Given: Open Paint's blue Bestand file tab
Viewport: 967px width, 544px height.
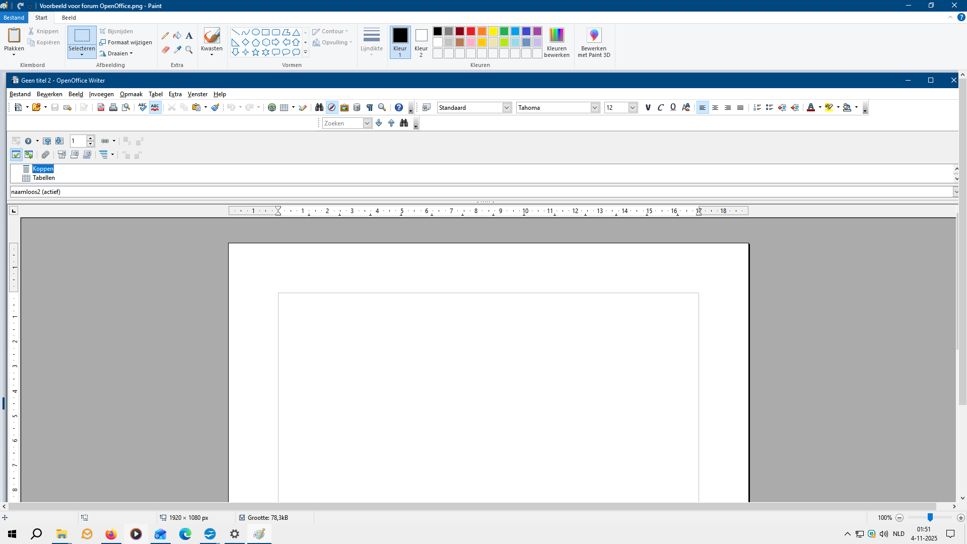Looking at the screenshot, I should 14,18.
